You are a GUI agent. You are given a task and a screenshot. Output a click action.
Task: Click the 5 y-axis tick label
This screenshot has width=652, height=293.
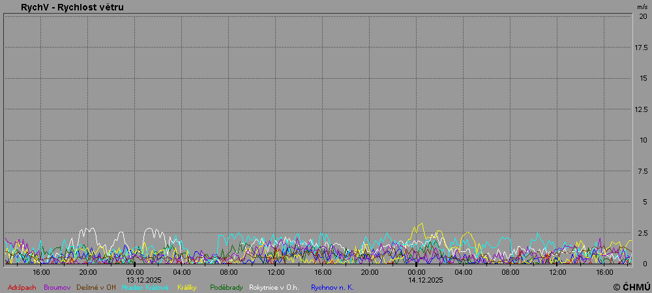point(644,202)
